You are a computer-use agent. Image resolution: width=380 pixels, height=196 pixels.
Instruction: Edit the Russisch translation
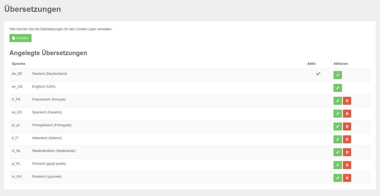(337, 178)
